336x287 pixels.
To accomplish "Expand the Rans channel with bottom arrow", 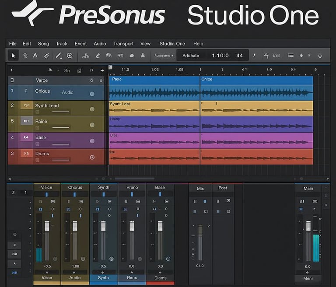I will (x=132, y=272).
